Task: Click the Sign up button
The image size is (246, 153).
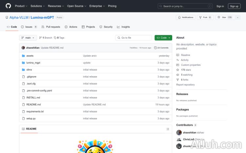Action: [234, 6]
